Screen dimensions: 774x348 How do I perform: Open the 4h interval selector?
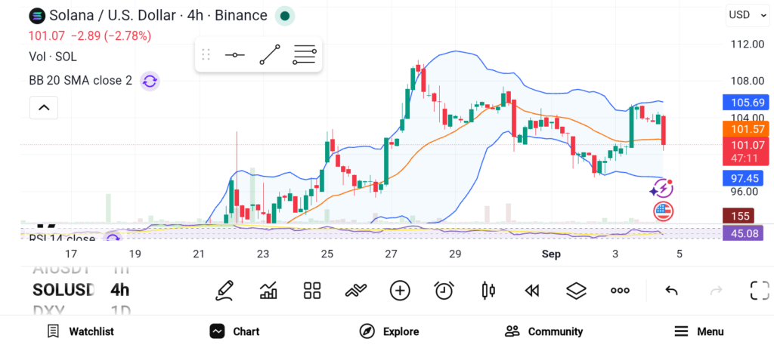(x=120, y=290)
